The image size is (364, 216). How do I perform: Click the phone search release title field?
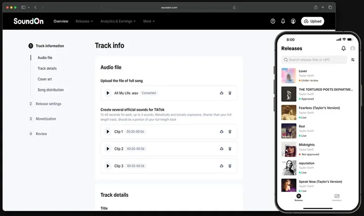(314, 60)
